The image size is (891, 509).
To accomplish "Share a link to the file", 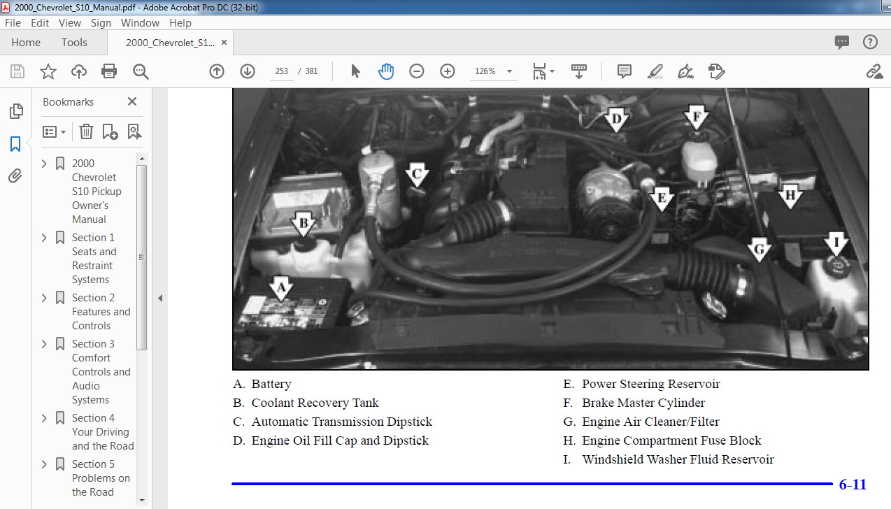I will (x=874, y=71).
